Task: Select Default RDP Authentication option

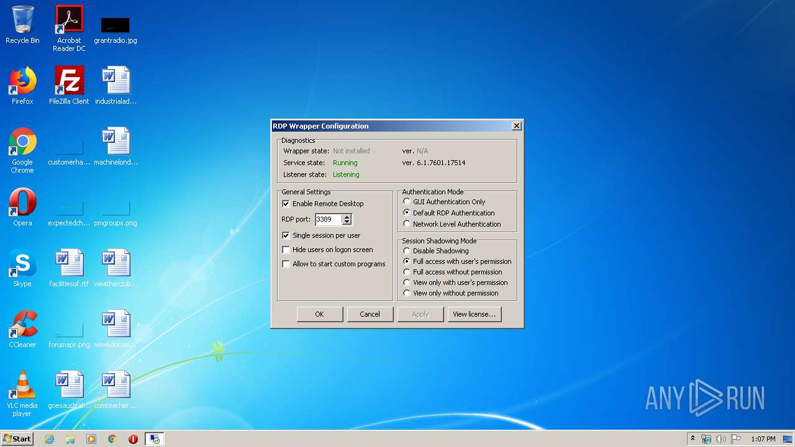Action: pyautogui.click(x=448, y=213)
